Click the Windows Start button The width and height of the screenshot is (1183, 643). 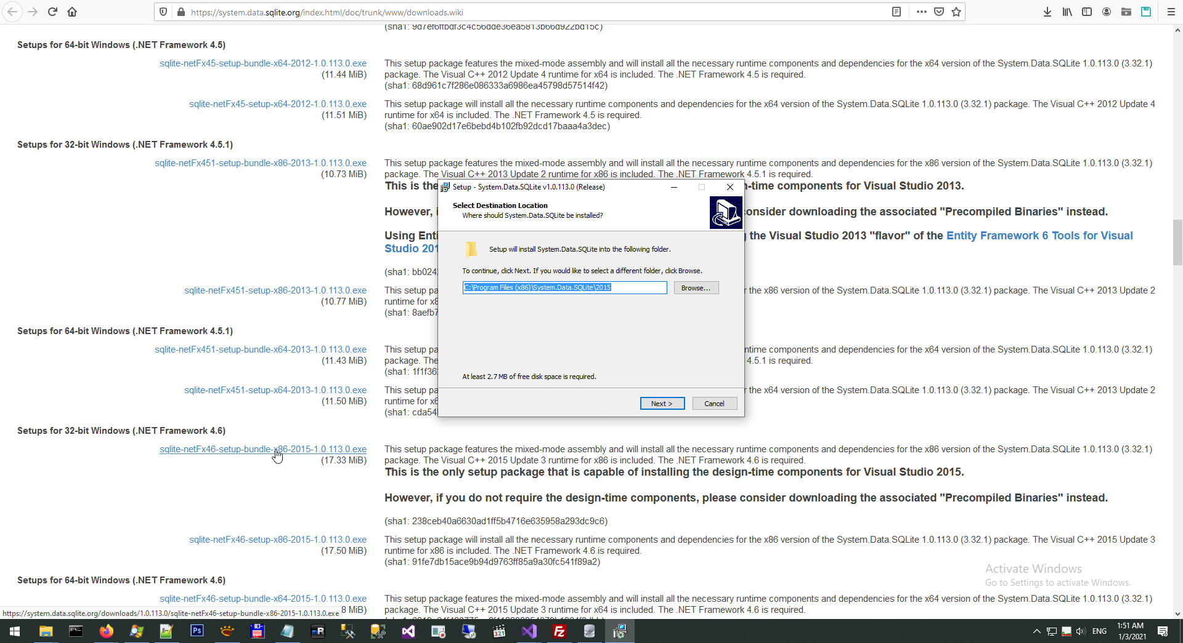(15, 631)
